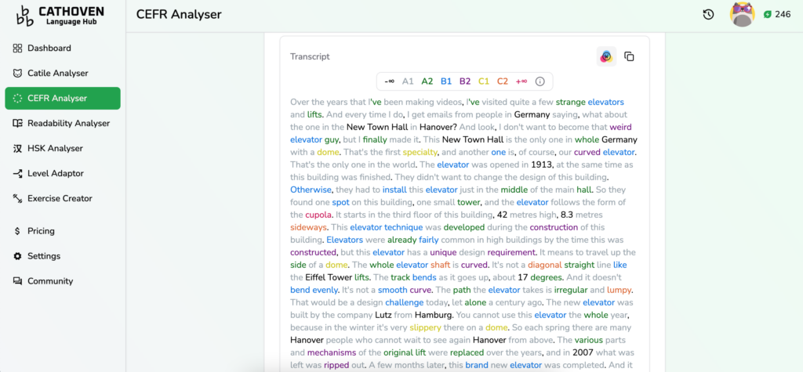Image resolution: width=803 pixels, height=372 pixels.
Task: Click the HSK Chinese character icon
Action: pos(17,148)
